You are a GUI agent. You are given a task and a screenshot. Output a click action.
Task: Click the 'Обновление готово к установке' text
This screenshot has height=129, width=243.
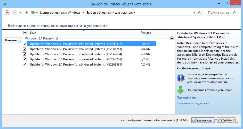[209, 90]
